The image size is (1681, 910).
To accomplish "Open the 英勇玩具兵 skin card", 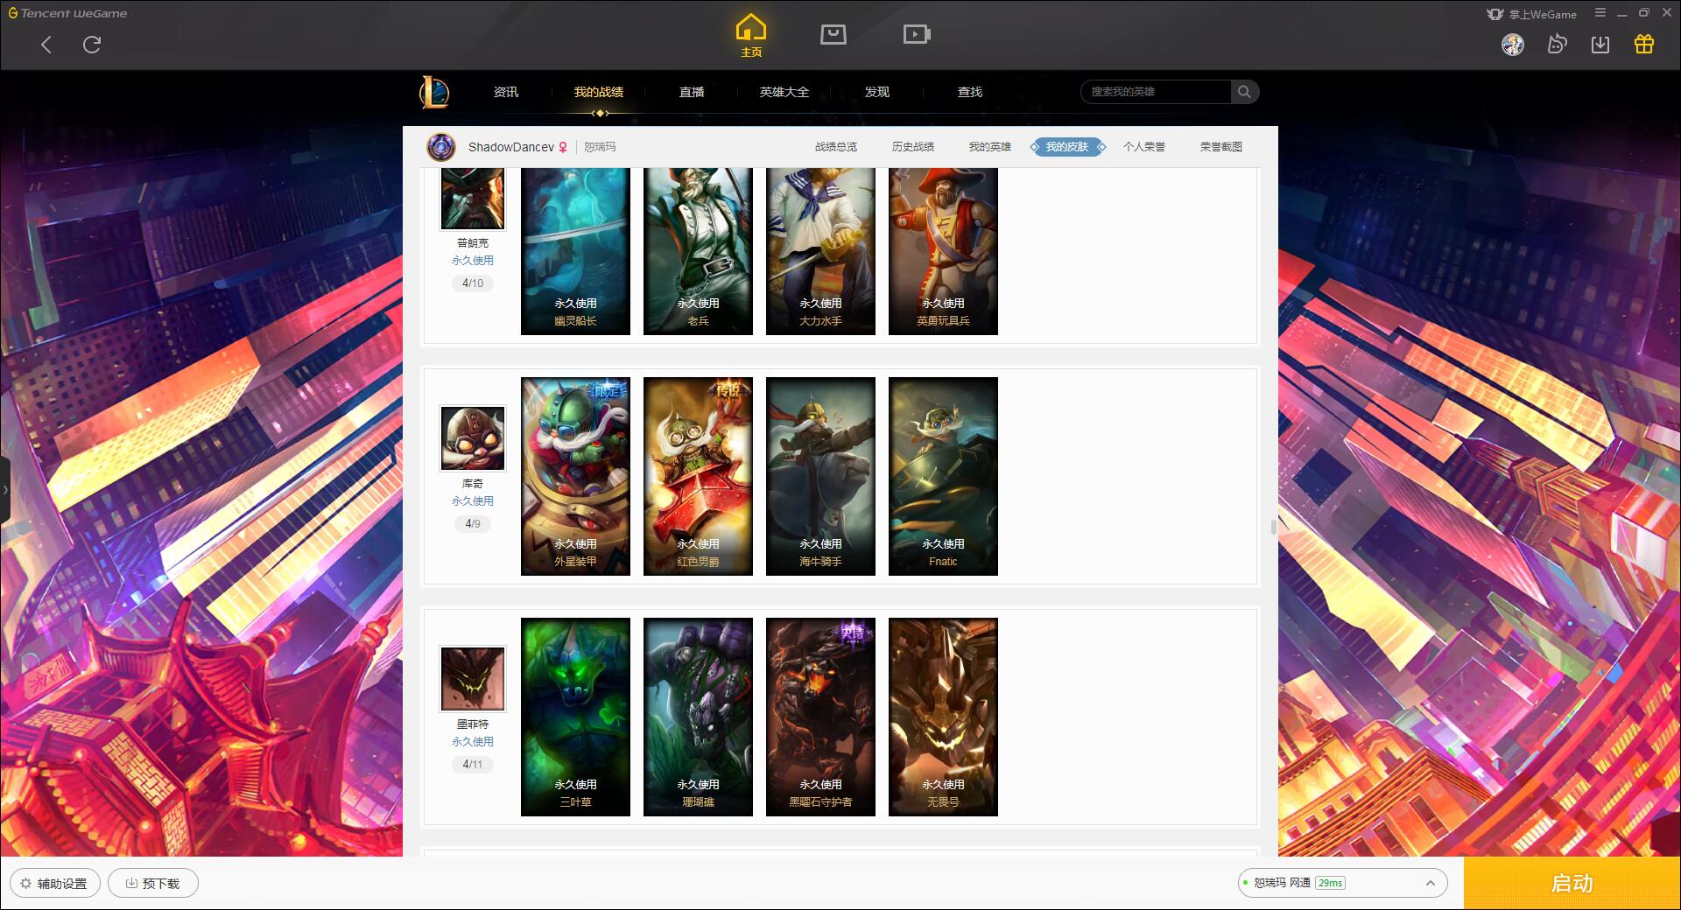I will coord(943,251).
